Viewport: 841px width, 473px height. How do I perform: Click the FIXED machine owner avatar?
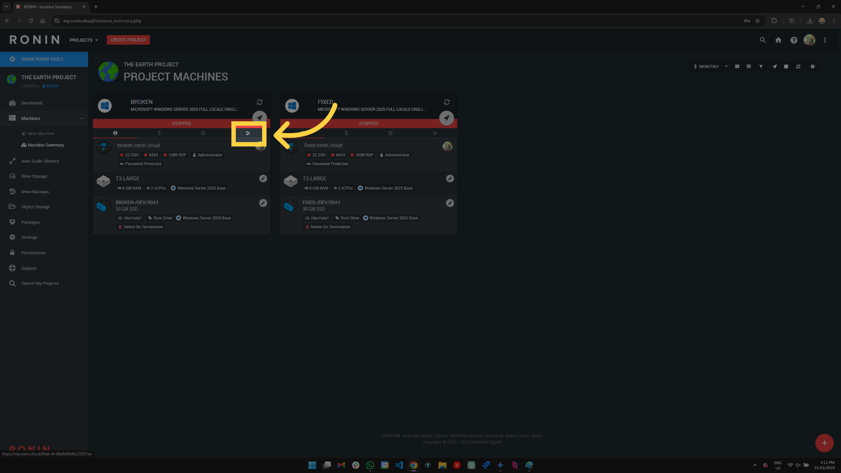pyautogui.click(x=447, y=146)
